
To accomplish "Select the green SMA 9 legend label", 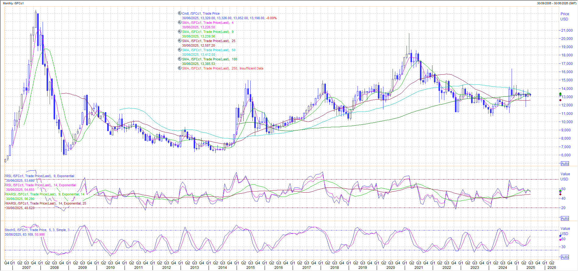I will point(208,32).
